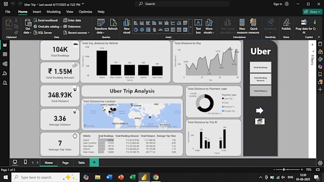Insert a New visual
This screenshot has height=182, width=324.
(126, 26)
